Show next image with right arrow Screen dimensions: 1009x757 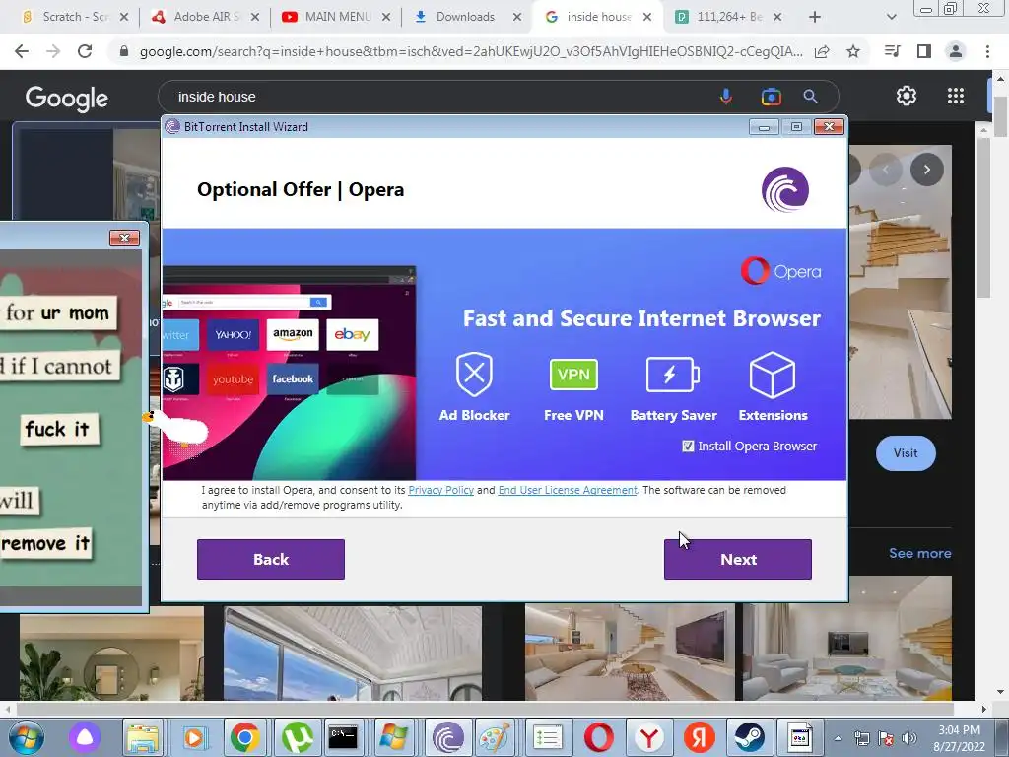click(926, 170)
